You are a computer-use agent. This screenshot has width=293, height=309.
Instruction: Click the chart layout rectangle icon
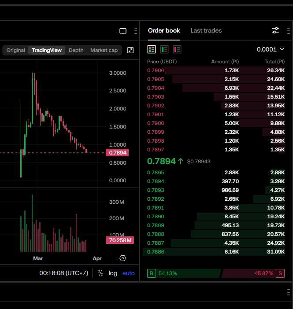(x=123, y=31)
